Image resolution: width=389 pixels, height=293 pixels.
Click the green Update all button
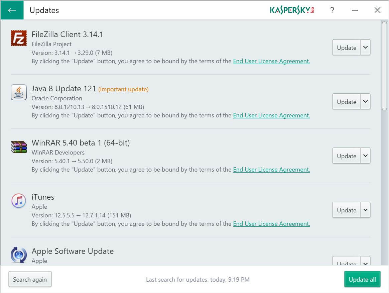pos(362,279)
